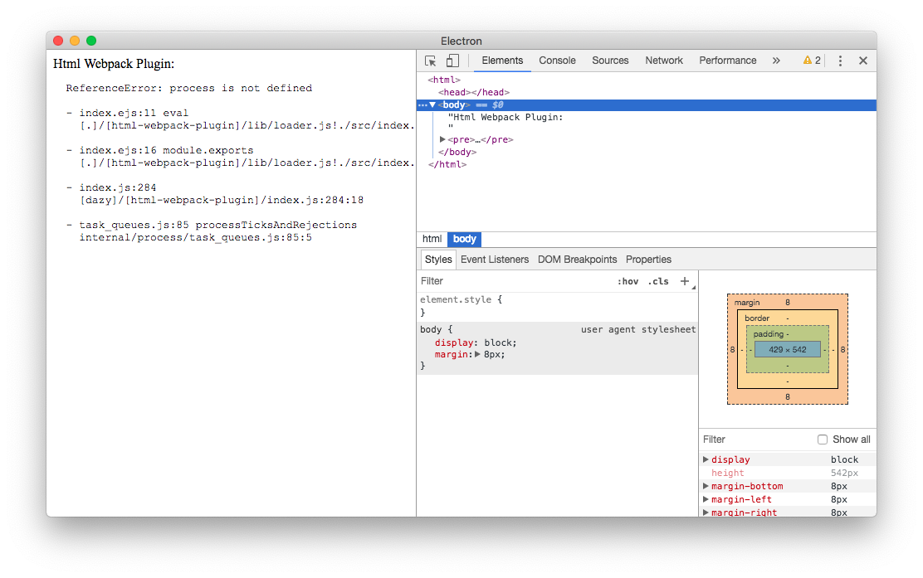Show more DevTools tabs chevron
The image size is (923, 578).
coord(776,61)
